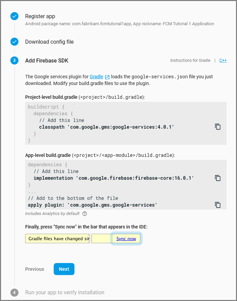Click Sync now in the IDE bar

pos(126,239)
